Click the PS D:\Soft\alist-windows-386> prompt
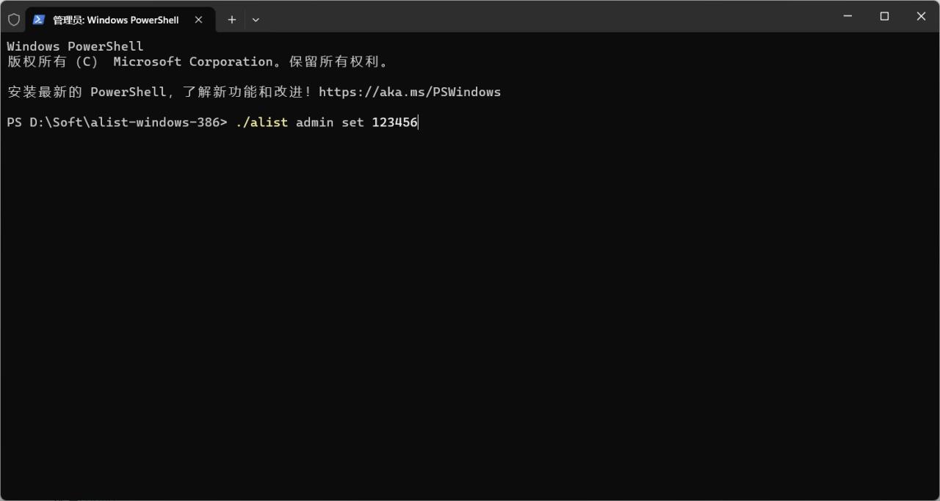This screenshot has height=501, width=940. 117,122
